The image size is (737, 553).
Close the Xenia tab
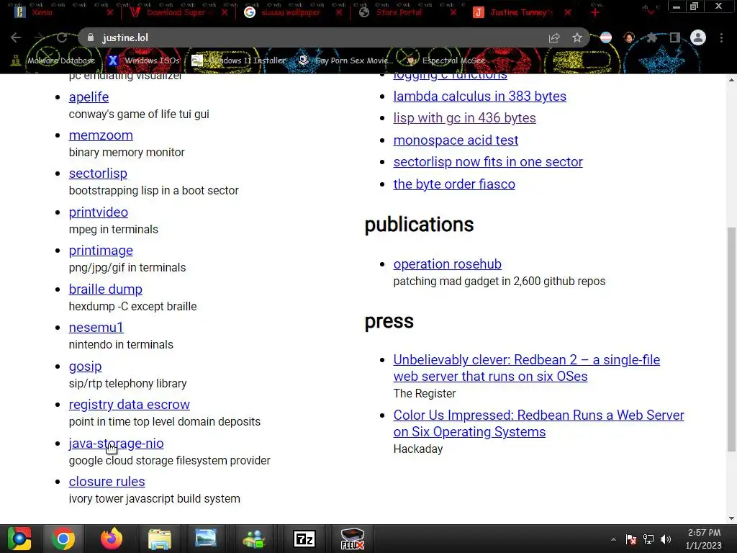110,12
